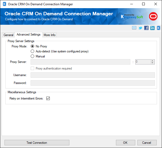
Task: Open the More Info tab
Action: 49,35
